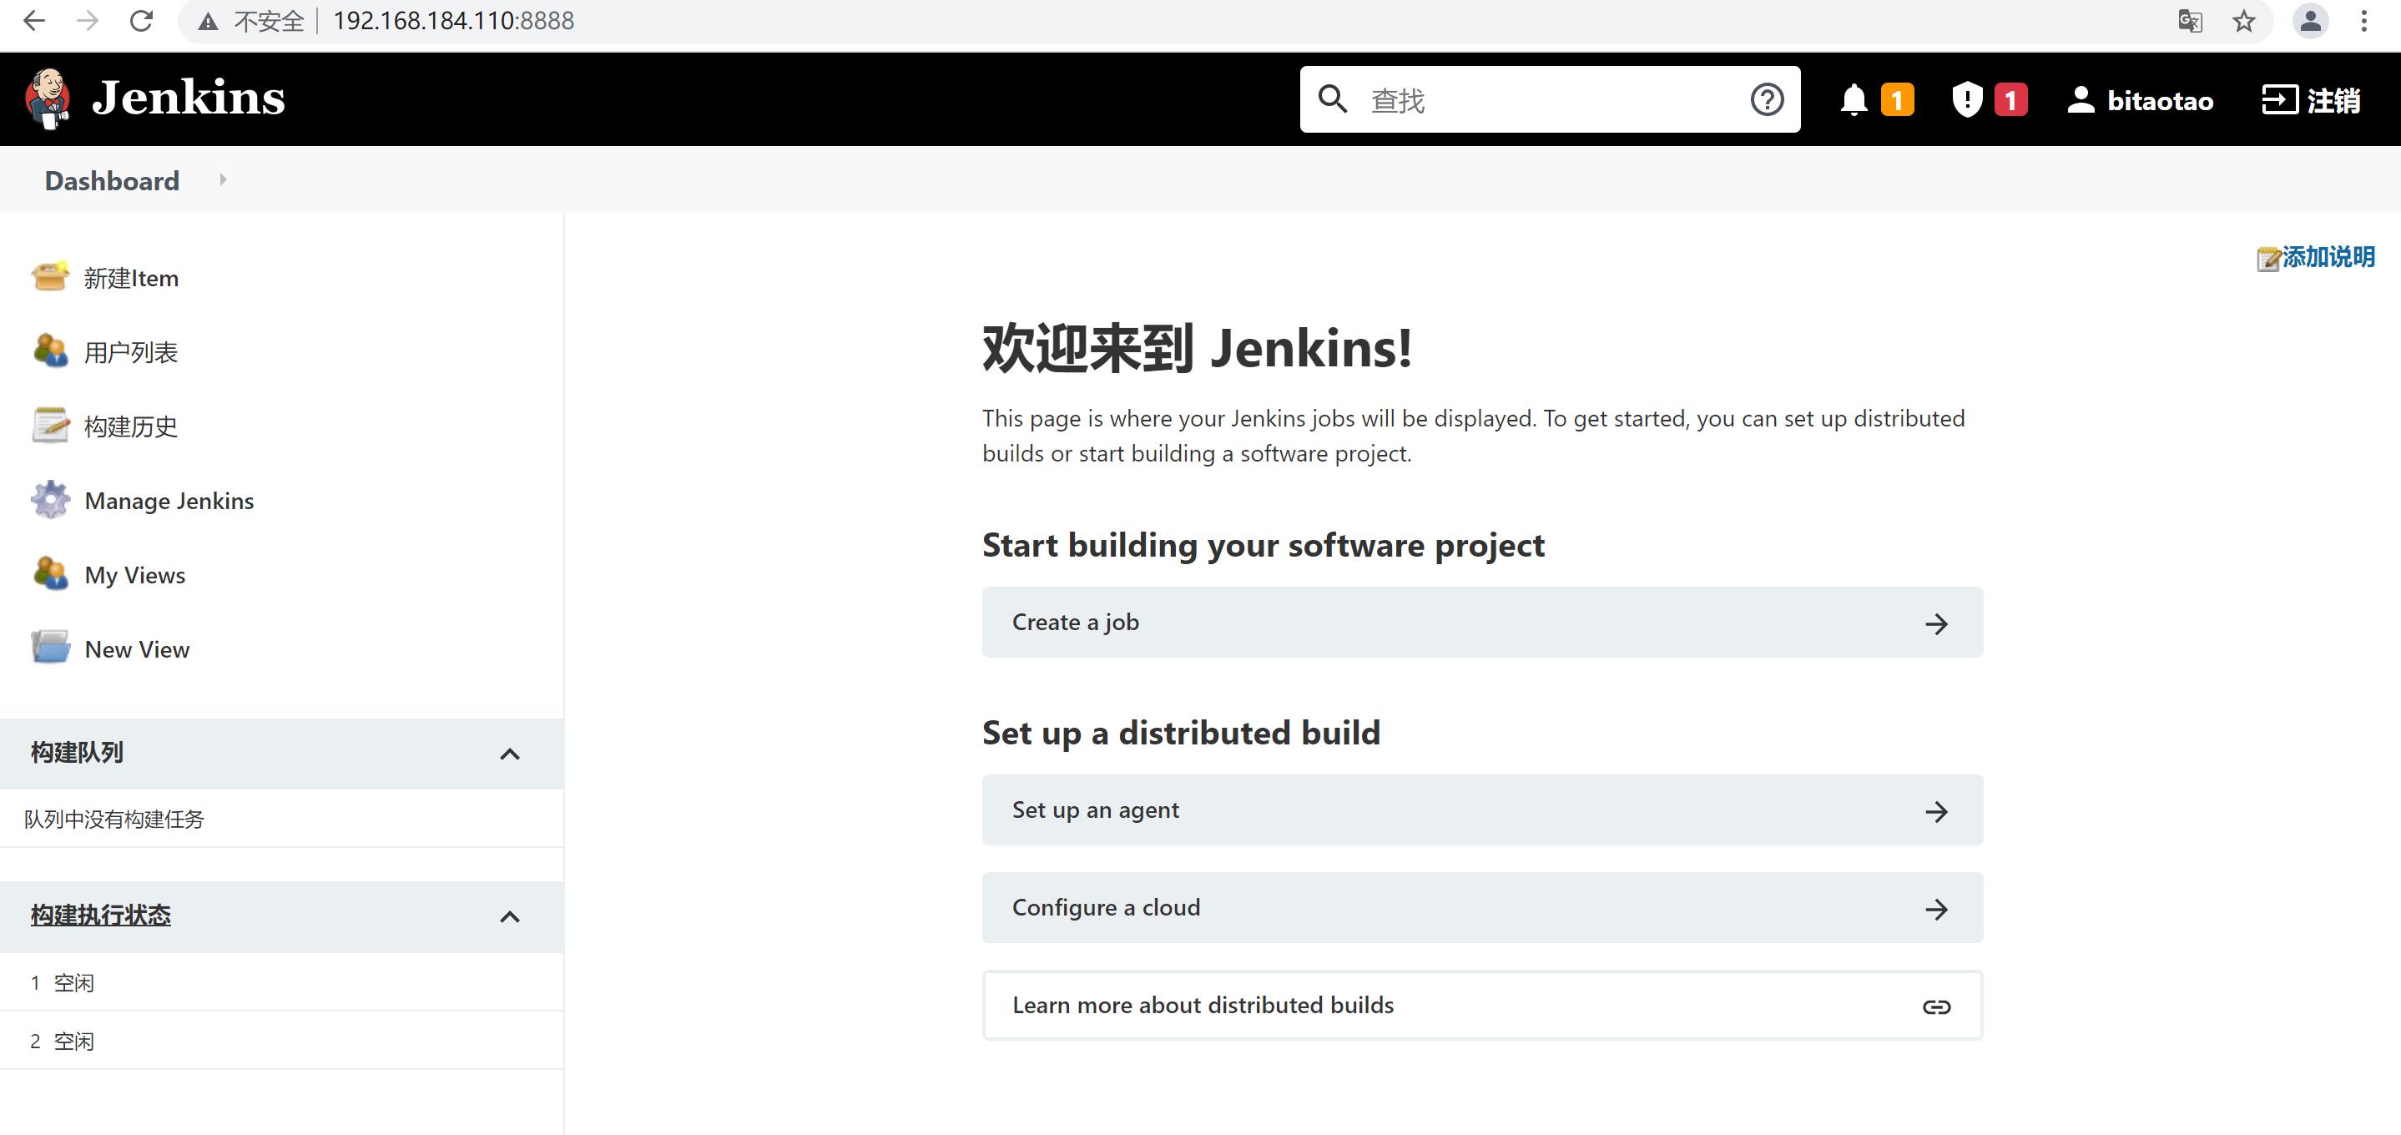Click the 构建历史 menu item
The width and height of the screenshot is (2401, 1135).
coord(130,426)
